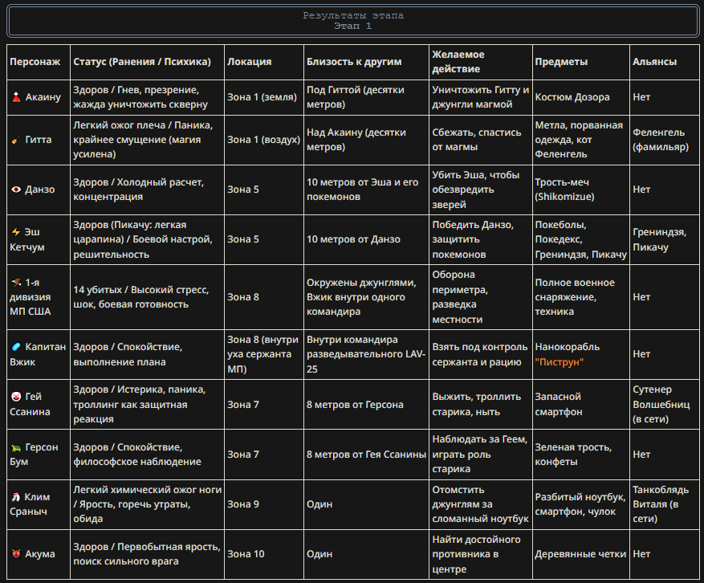Select the Зона 10 location cell
Image resolution: width=704 pixels, height=583 pixels.
coord(264,554)
